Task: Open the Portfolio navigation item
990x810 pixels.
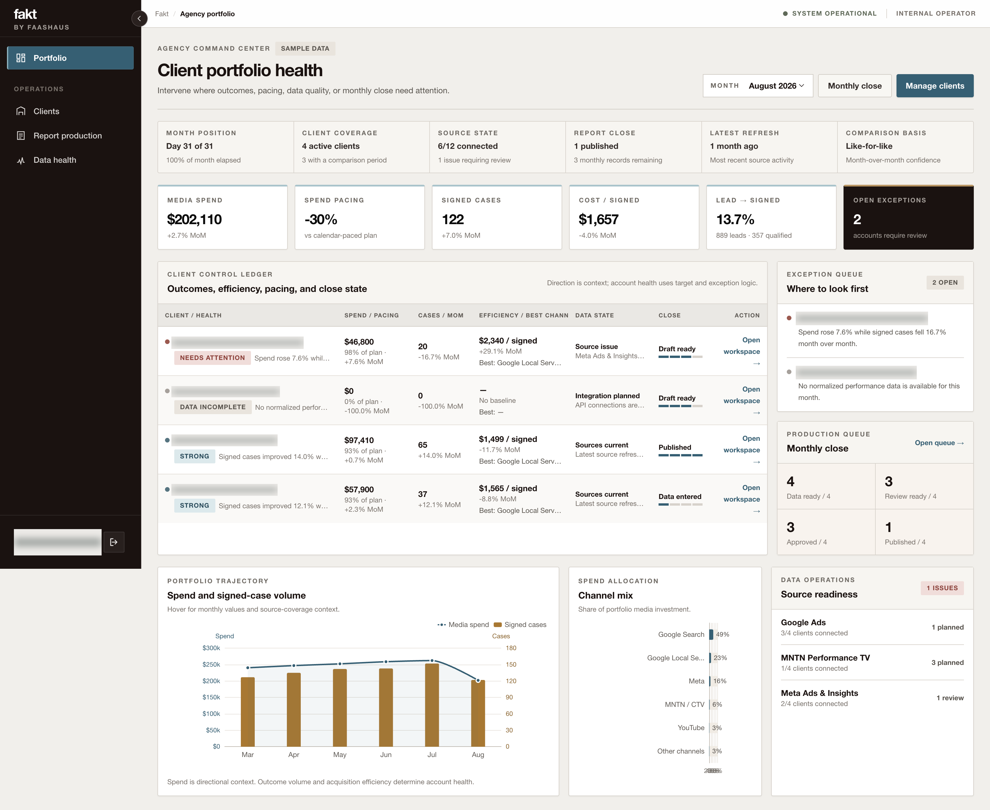Action: click(70, 58)
